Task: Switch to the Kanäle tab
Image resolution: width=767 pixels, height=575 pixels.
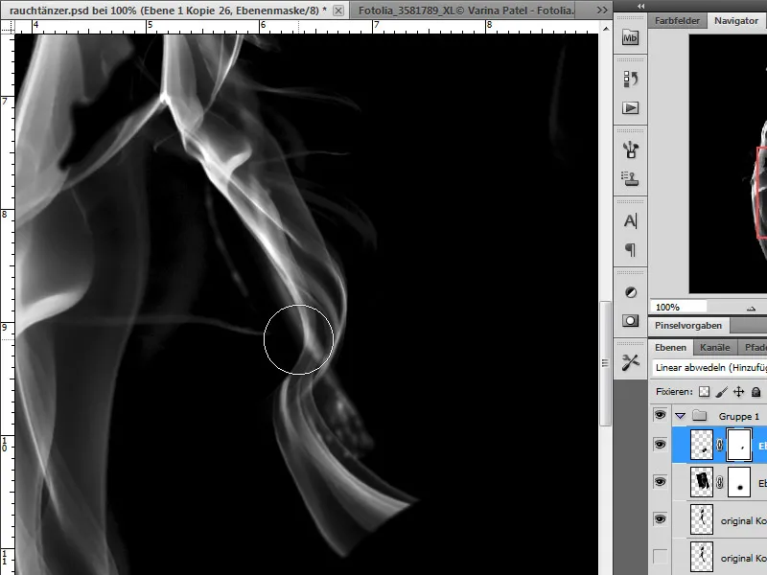Action: tap(716, 345)
